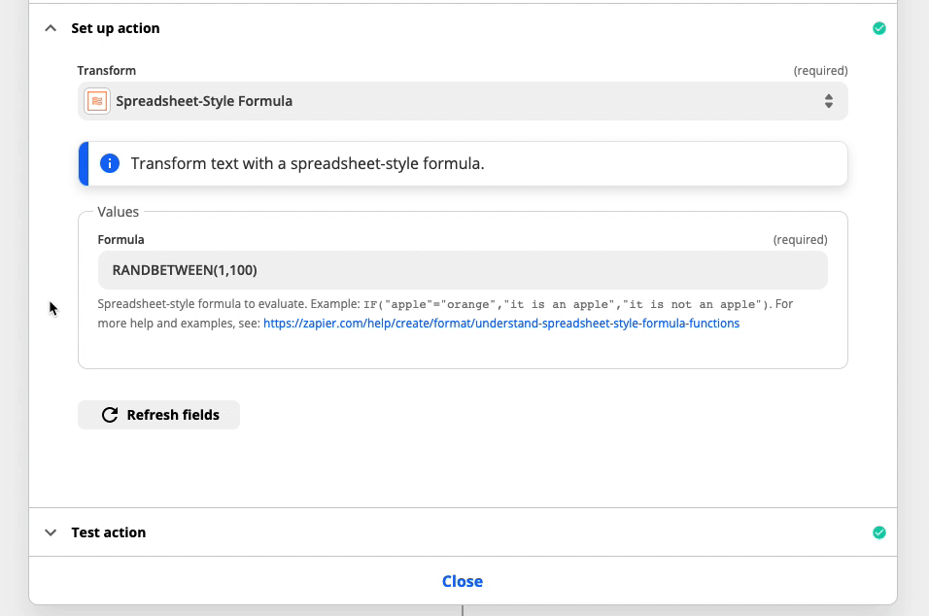This screenshot has width=929, height=616.
Task: Click the green checkmark beside Test action
Action: click(x=879, y=532)
